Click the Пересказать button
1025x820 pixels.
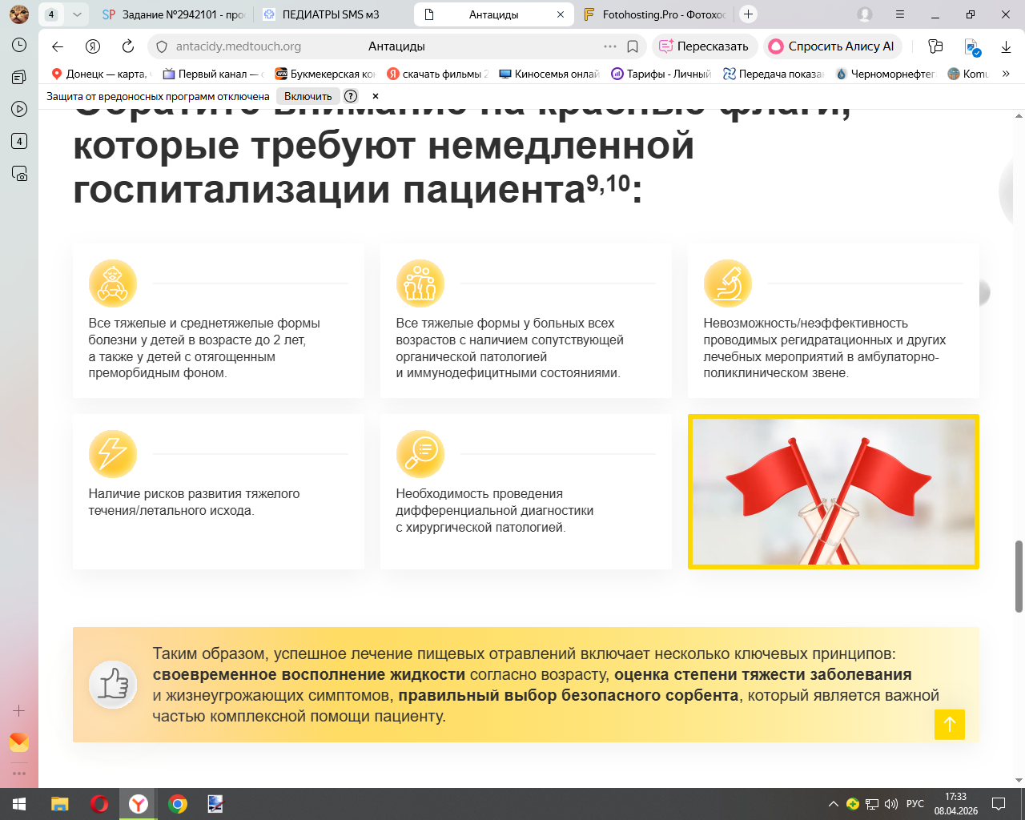pyautogui.click(x=704, y=46)
